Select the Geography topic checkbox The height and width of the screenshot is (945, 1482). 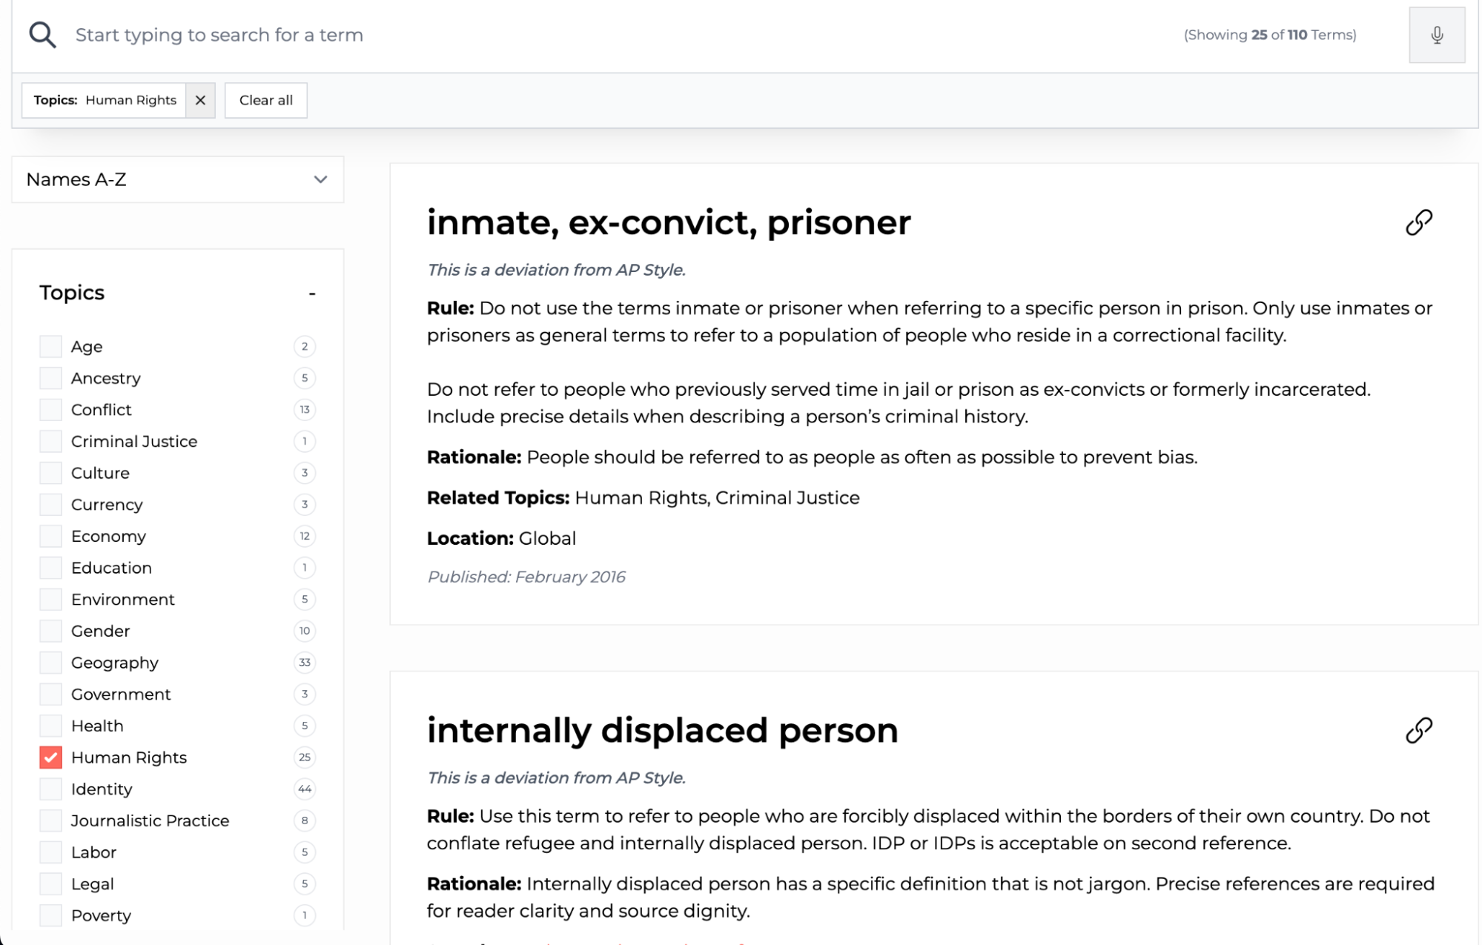50,663
